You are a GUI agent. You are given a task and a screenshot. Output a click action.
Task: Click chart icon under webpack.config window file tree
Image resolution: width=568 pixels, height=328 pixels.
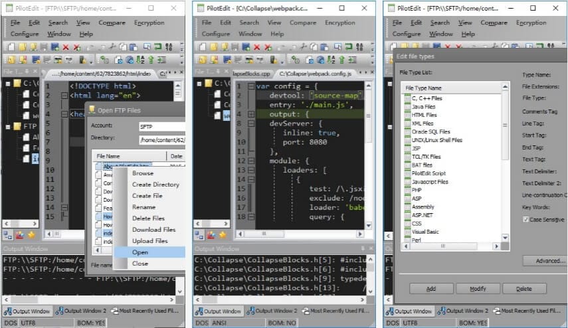211,235
